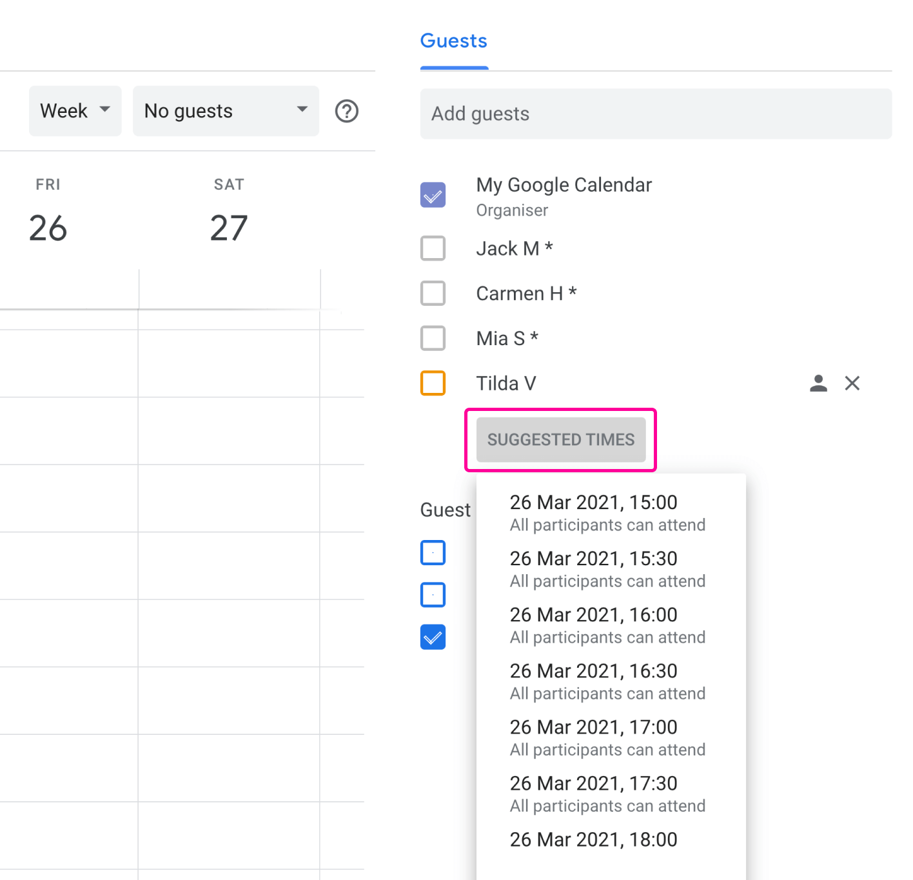
Task: Click the Add guests input field
Action: 655,114
